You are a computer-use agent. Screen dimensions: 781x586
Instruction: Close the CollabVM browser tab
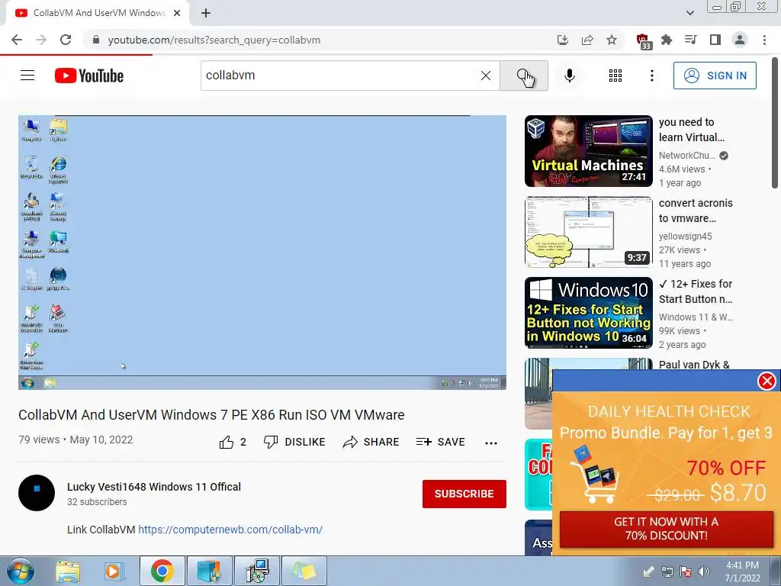coord(177,13)
